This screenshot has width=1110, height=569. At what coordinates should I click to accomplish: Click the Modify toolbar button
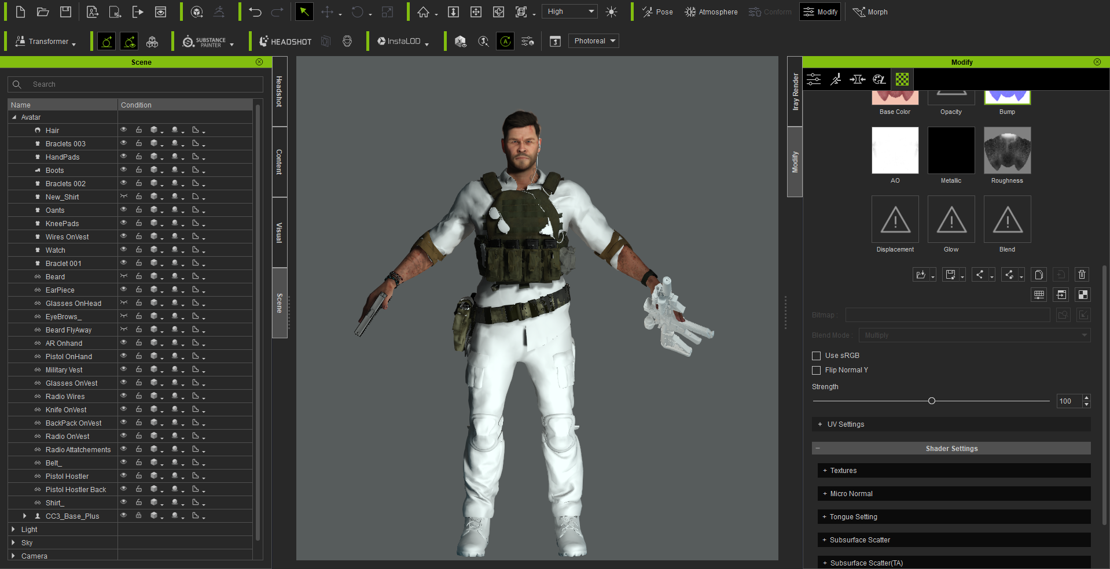[x=820, y=12]
